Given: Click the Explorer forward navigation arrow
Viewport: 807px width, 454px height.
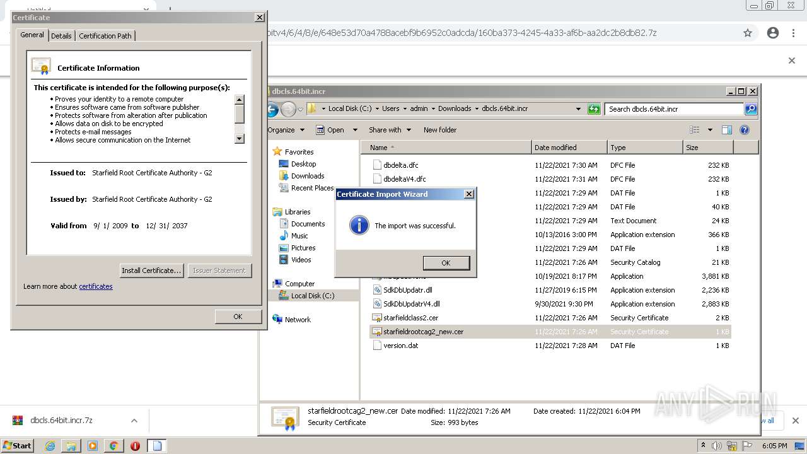Looking at the screenshot, I should (x=288, y=109).
